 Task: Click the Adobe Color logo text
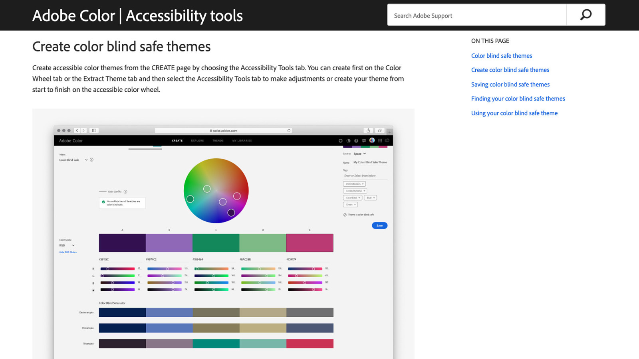[x=71, y=141]
